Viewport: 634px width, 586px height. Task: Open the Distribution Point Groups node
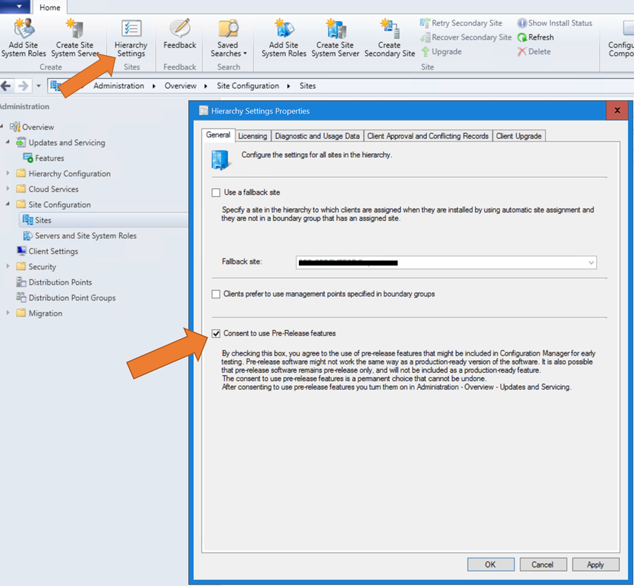pos(66,297)
